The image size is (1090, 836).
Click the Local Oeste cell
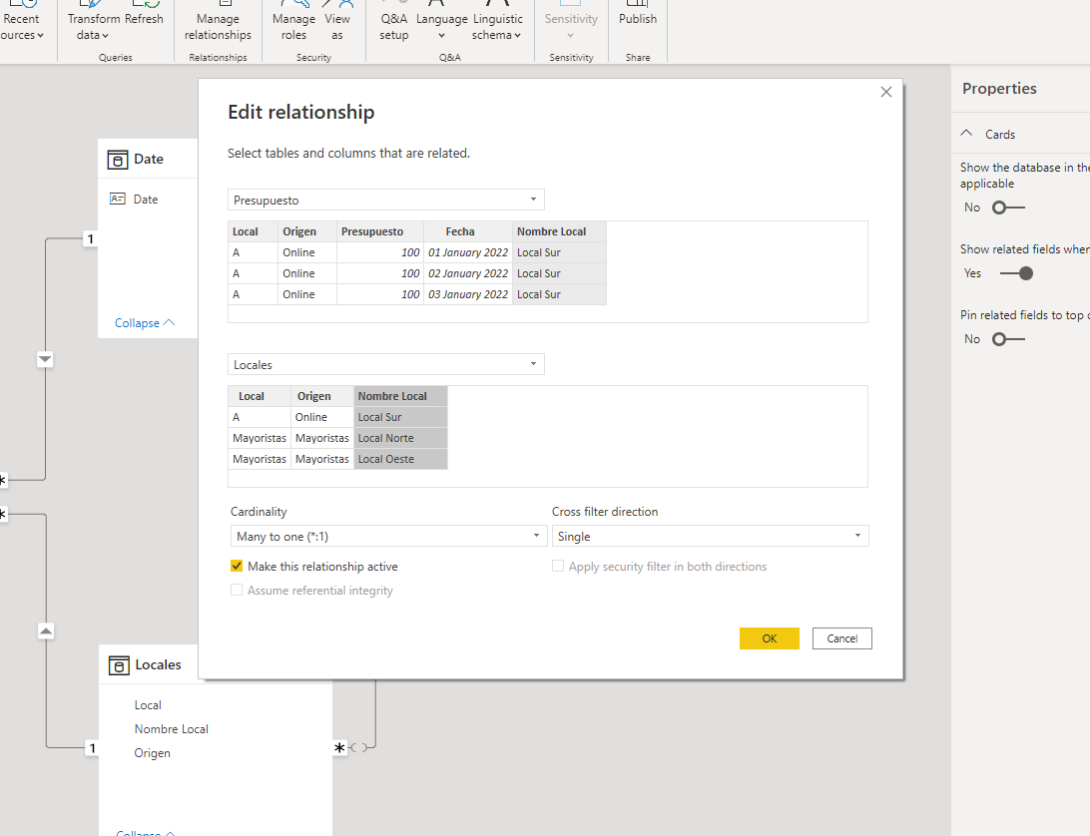(x=400, y=459)
